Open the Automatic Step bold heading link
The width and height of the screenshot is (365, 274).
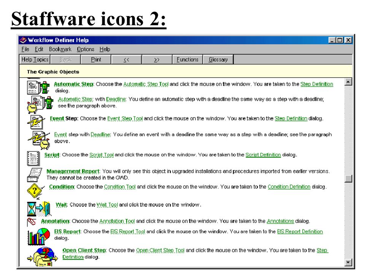click(x=73, y=84)
